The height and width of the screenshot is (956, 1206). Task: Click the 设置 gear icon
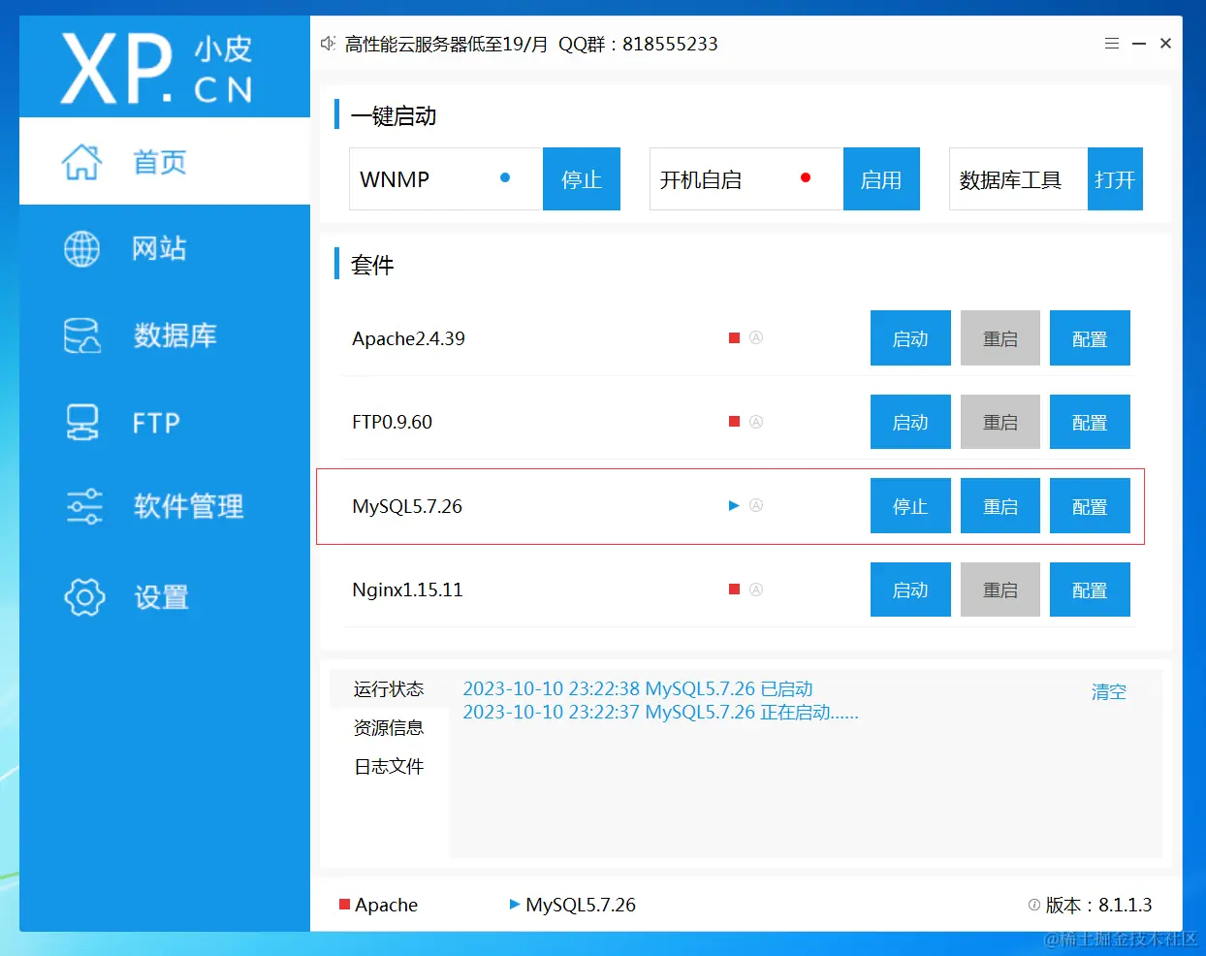click(x=84, y=597)
